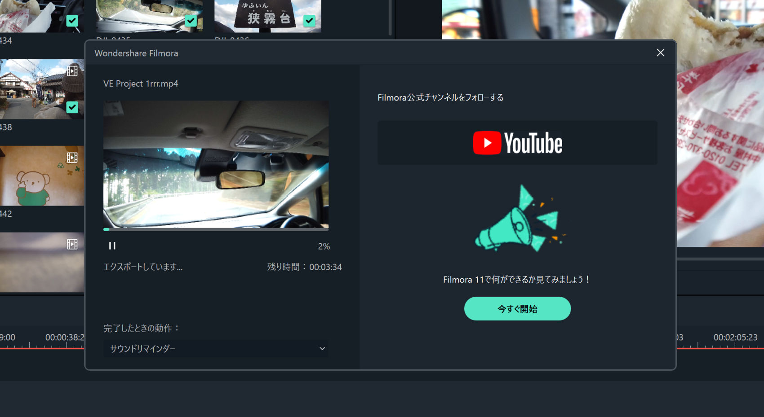Image resolution: width=764 pixels, height=417 pixels.
Task: Open the YouTube channel banner
Action: pyautogui.click(x=517, y=143)
